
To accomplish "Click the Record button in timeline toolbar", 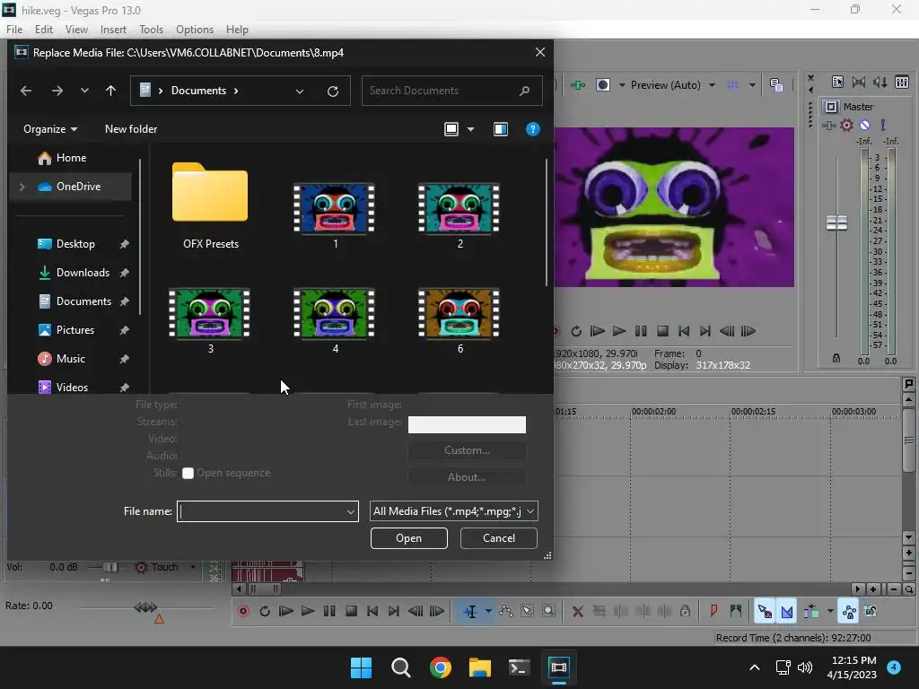I will tap(243, 611).
